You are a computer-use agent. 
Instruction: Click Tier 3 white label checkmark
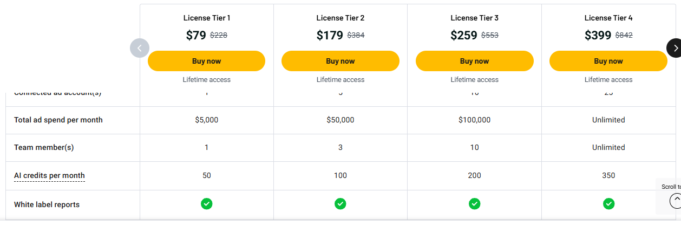pos(474,204)
